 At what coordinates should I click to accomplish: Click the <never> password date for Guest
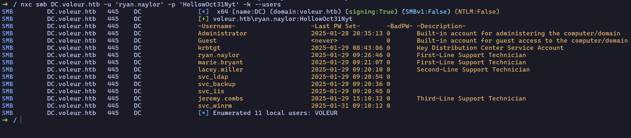click(324, 41)
